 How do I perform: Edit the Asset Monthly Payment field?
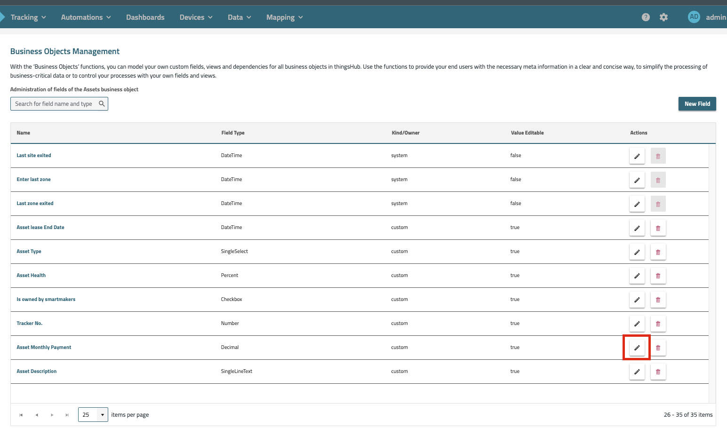pyautogui.click(x=637, y=348)
